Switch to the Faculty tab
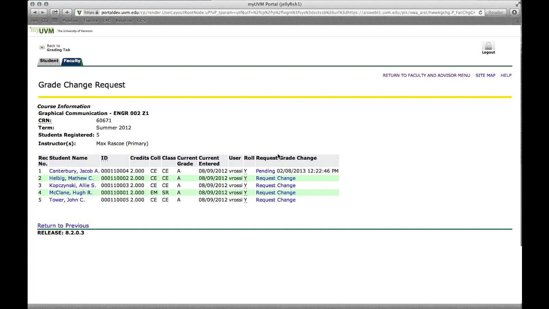Viewport: 549px width, 309px height. pyautogui.click(x=72, y=61)
